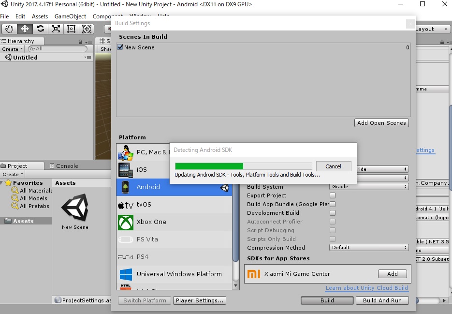
Task: Select the PS4 platform icon
Action: pos(126,257)
